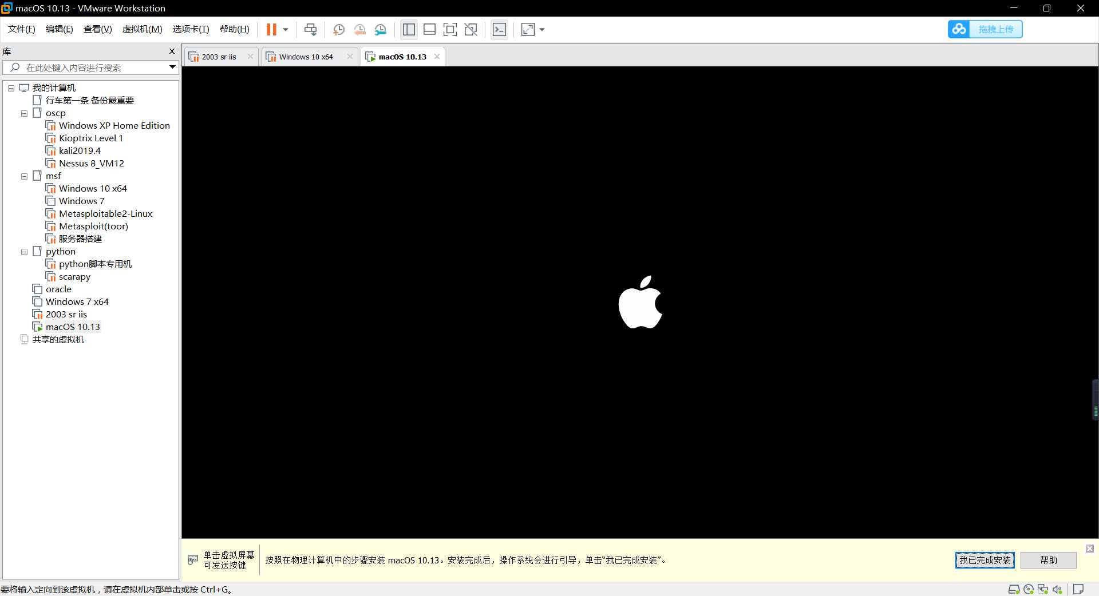The width and height of the screenshot is (1099, 596).
Task: Click the stretch guest display icon
Action: pyautogui.click(x=528, y=29)
